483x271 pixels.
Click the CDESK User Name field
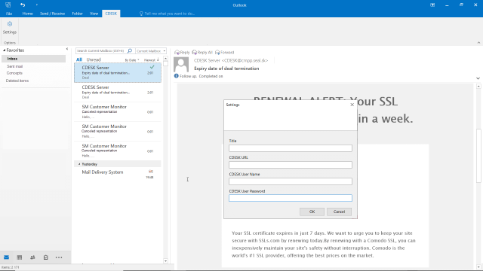pos(290,181)
